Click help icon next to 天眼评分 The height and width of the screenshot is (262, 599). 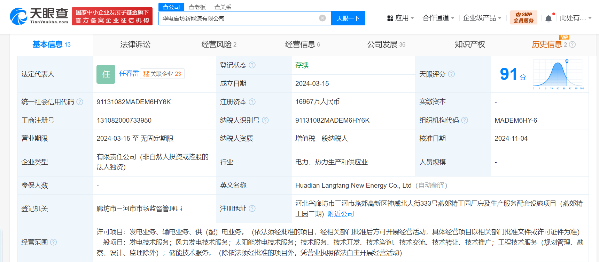451,74
